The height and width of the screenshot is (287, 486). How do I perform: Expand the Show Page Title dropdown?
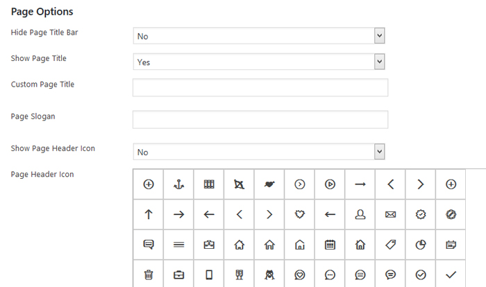coord(258,62)
